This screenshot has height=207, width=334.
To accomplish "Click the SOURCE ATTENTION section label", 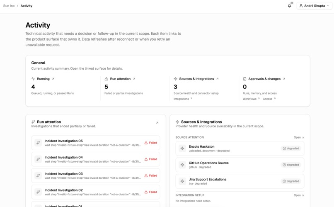I will (189, 137).
